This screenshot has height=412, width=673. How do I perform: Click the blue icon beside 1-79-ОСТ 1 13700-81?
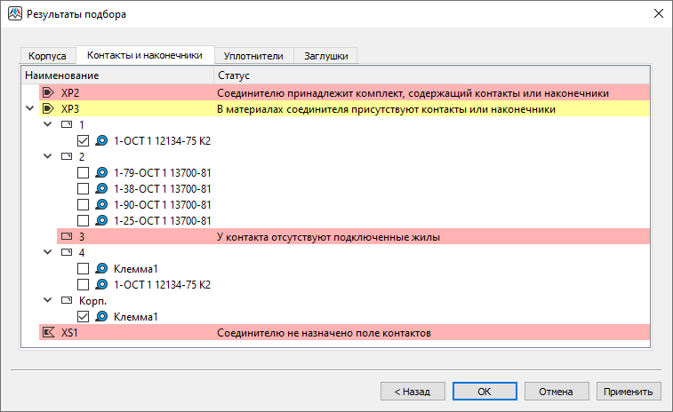pos(101,173)
